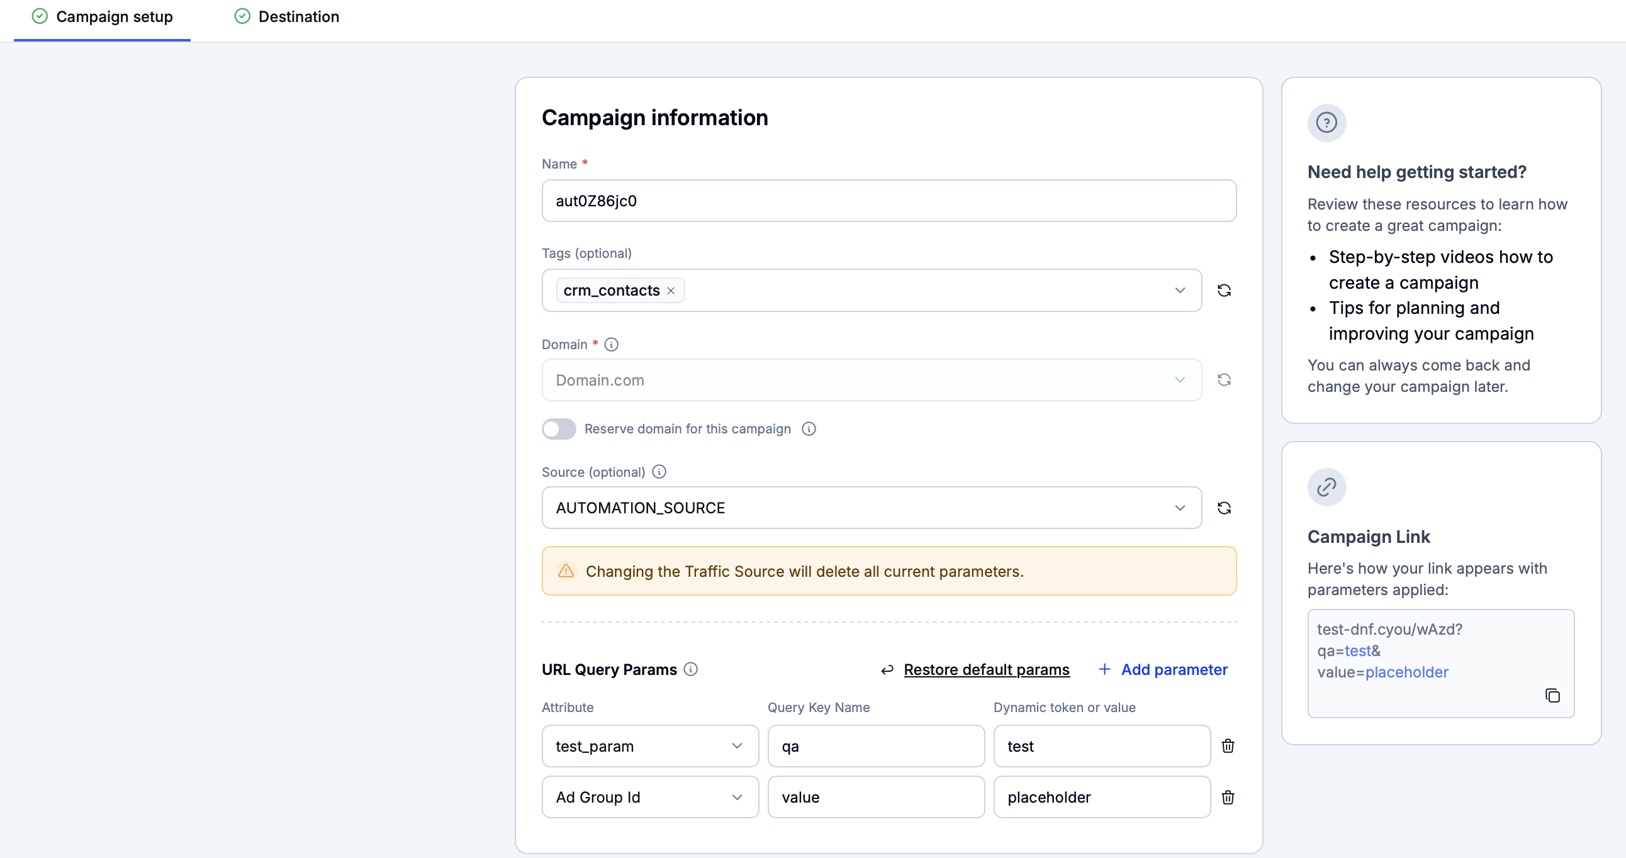The width and height of the screenshot is (1626, 858).
Task: Click Add parameter button
Action: point(1163,669)
